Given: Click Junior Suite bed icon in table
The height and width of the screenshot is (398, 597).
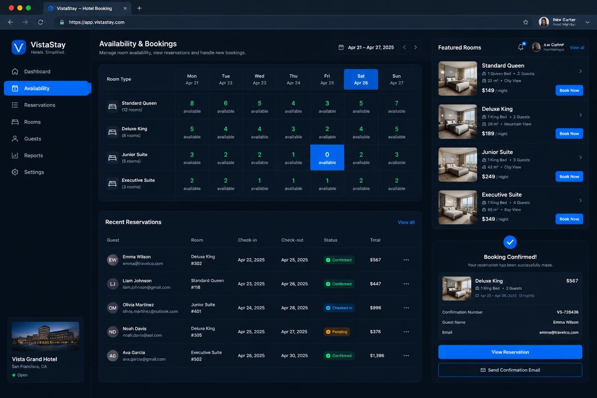Looking at the screenshot, I should [x=112, y=158].
